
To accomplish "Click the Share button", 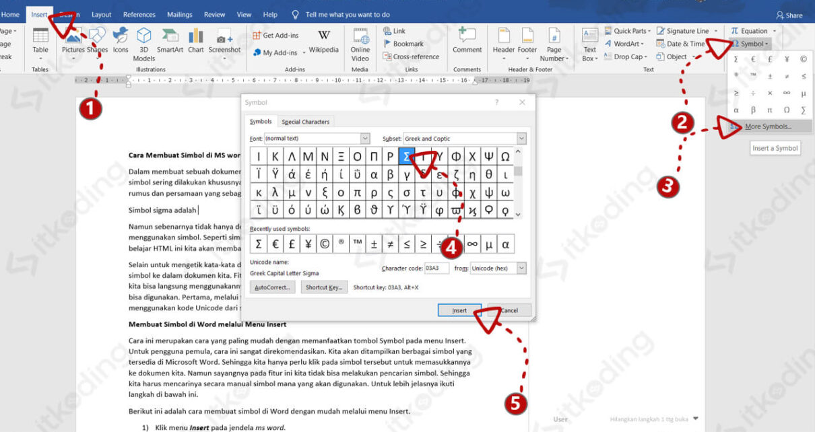I will [x=789, y=15].
